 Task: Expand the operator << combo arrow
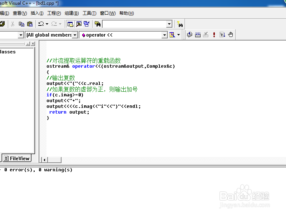164,35
